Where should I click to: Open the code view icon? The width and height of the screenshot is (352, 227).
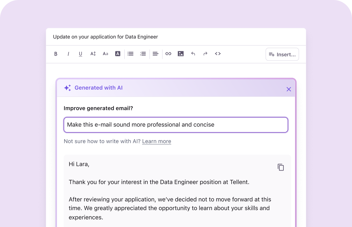(x=218, y=54)
